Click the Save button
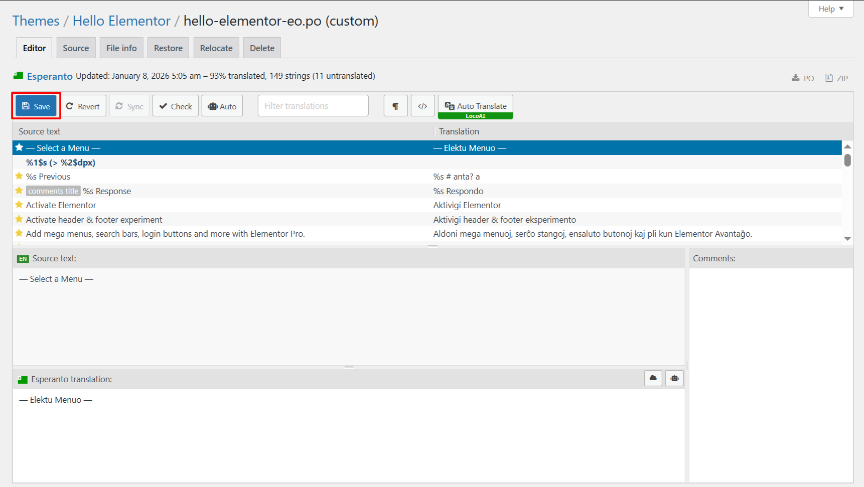864x487 pixels. [36, 106]
